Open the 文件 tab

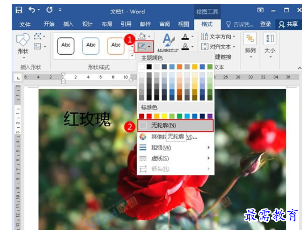[25, 24]
